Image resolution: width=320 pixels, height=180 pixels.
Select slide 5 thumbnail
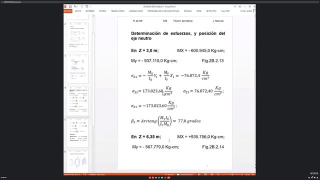tap(78, 133)
